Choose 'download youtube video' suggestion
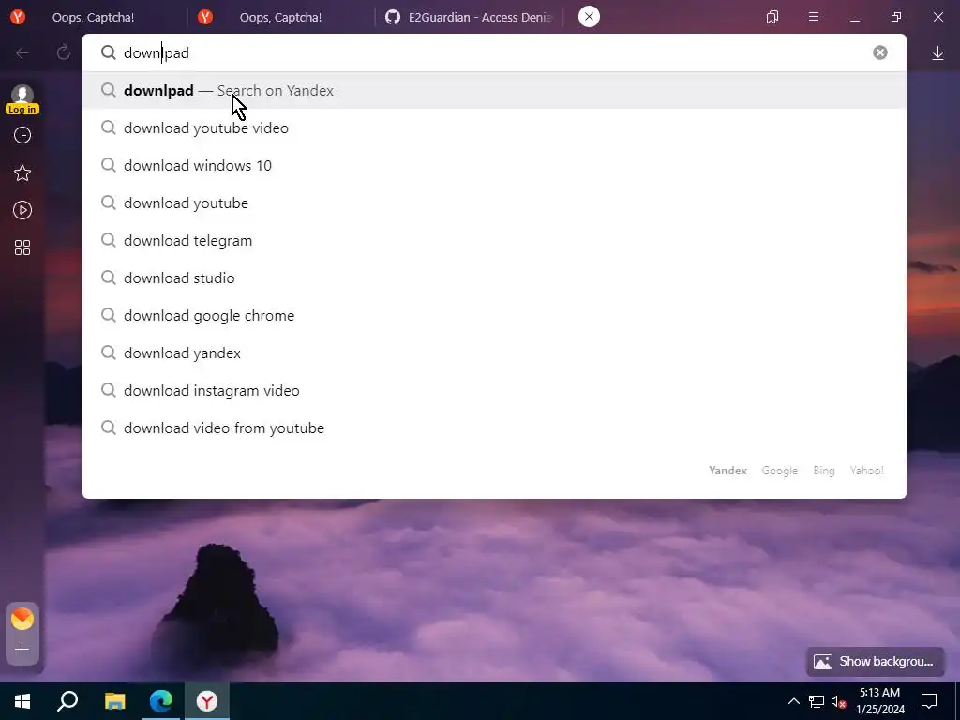960x720 pixels. point(494,127)
